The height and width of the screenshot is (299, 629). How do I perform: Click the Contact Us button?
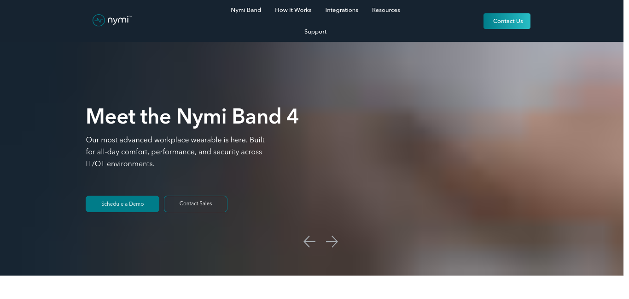tap(507, 21)
